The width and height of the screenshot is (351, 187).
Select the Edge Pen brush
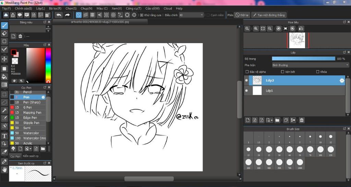28,118
